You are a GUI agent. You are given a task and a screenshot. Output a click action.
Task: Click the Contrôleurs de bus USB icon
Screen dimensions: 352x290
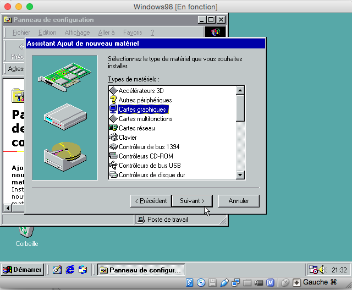pyautogui.click(x=113, y=165)
